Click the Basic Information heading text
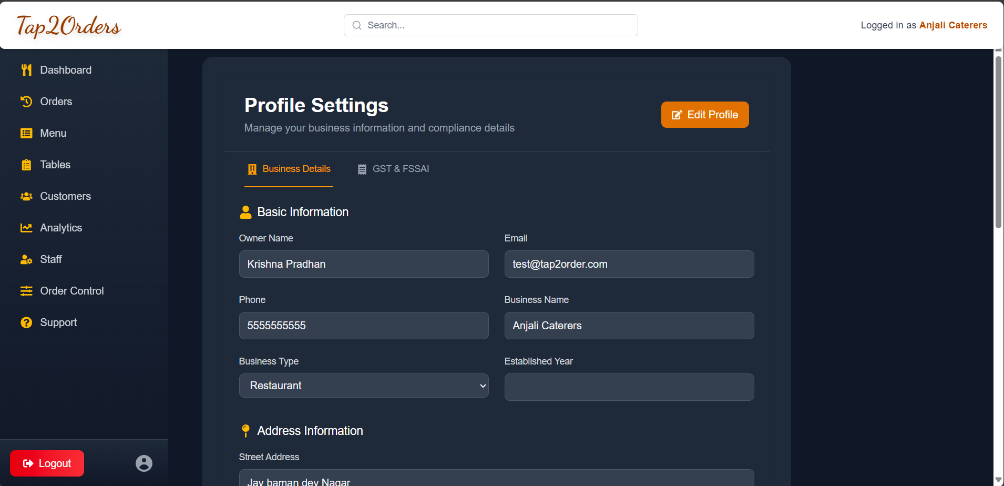Image resolution: width=1004 pixels, height=486 pixels. point(303,212)
